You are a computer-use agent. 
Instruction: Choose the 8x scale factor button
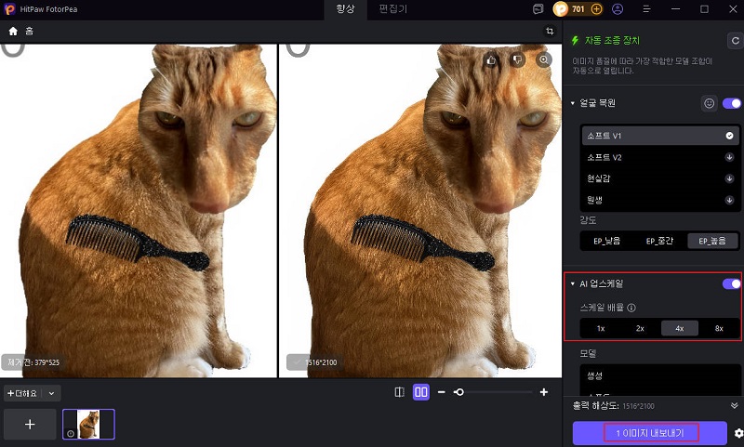tap(719, 328)
